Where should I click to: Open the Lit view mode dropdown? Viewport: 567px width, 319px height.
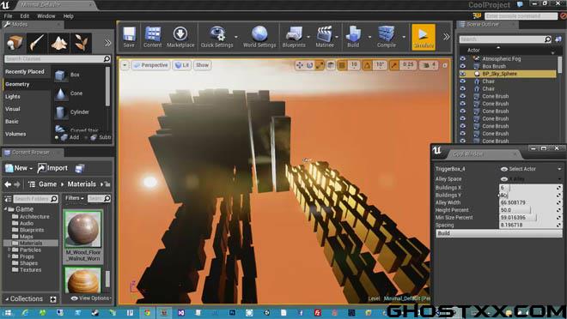click(x=182, y=65)
